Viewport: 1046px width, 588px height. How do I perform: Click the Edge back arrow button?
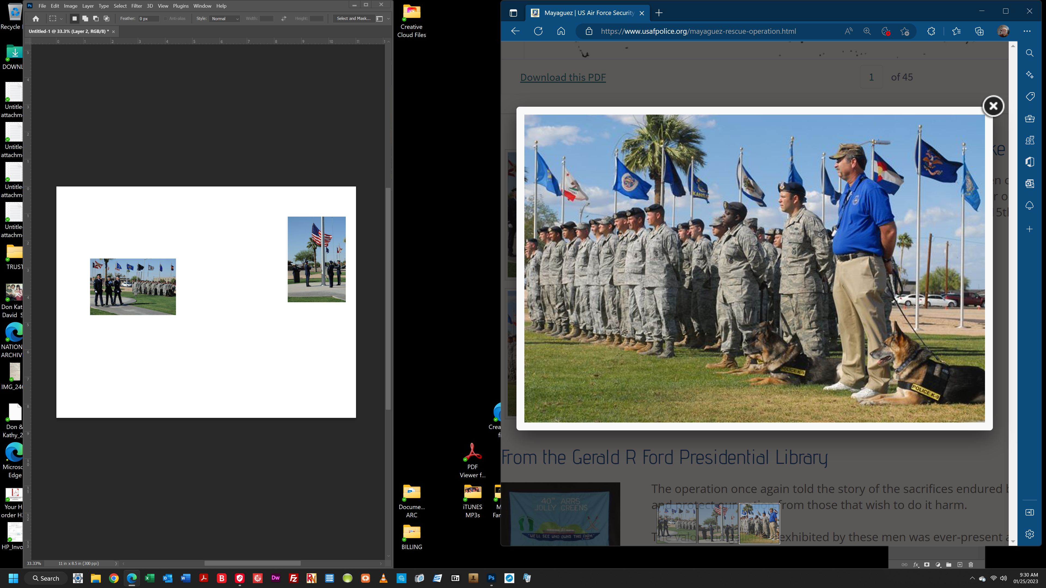coord(515,31)
